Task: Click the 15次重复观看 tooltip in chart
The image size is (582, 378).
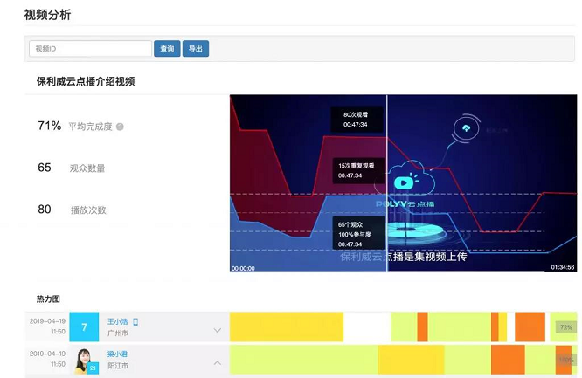Action: 358,170
